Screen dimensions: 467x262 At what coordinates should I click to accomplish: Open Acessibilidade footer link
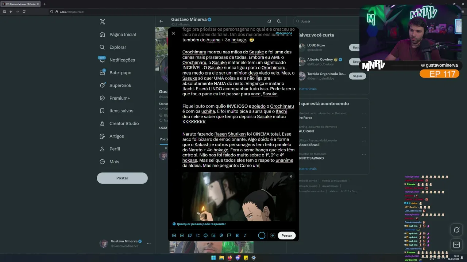point(330,186)
